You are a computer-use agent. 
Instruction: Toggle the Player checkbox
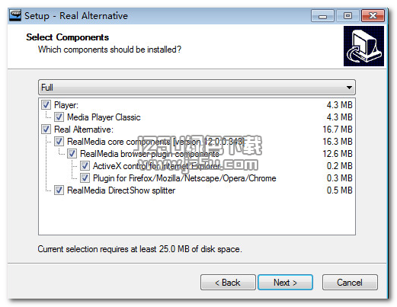tap(46, 105)
